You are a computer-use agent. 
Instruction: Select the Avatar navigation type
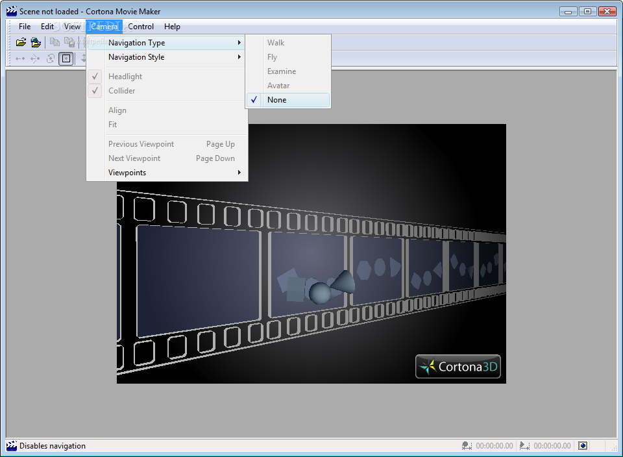click(x=288, y=86)
